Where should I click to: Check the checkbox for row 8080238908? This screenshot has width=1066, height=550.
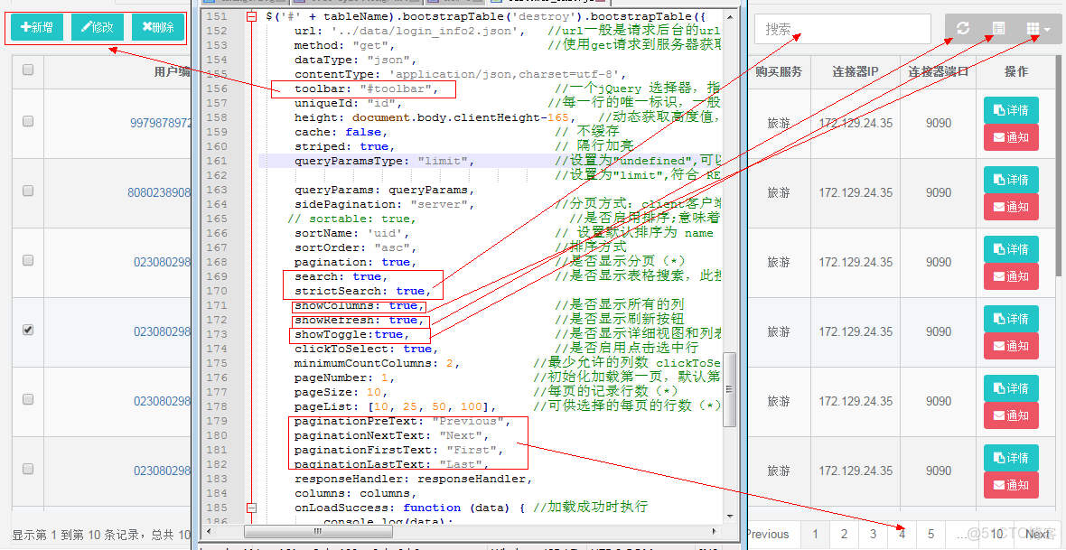[x=28, y=191]
